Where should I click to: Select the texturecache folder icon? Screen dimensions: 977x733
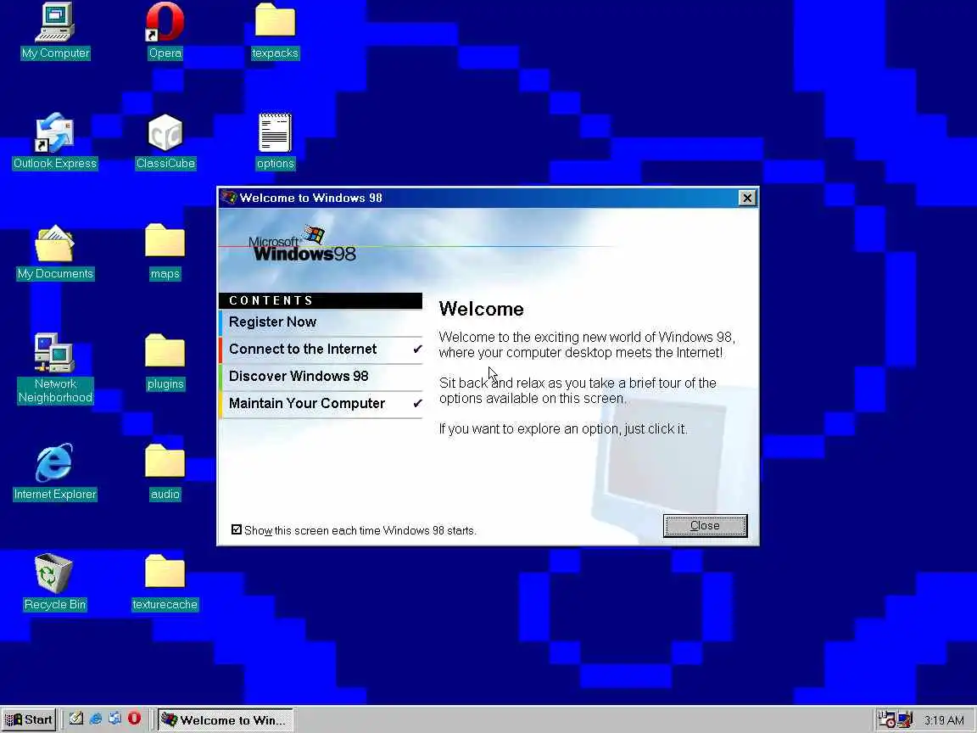[165, 582]
